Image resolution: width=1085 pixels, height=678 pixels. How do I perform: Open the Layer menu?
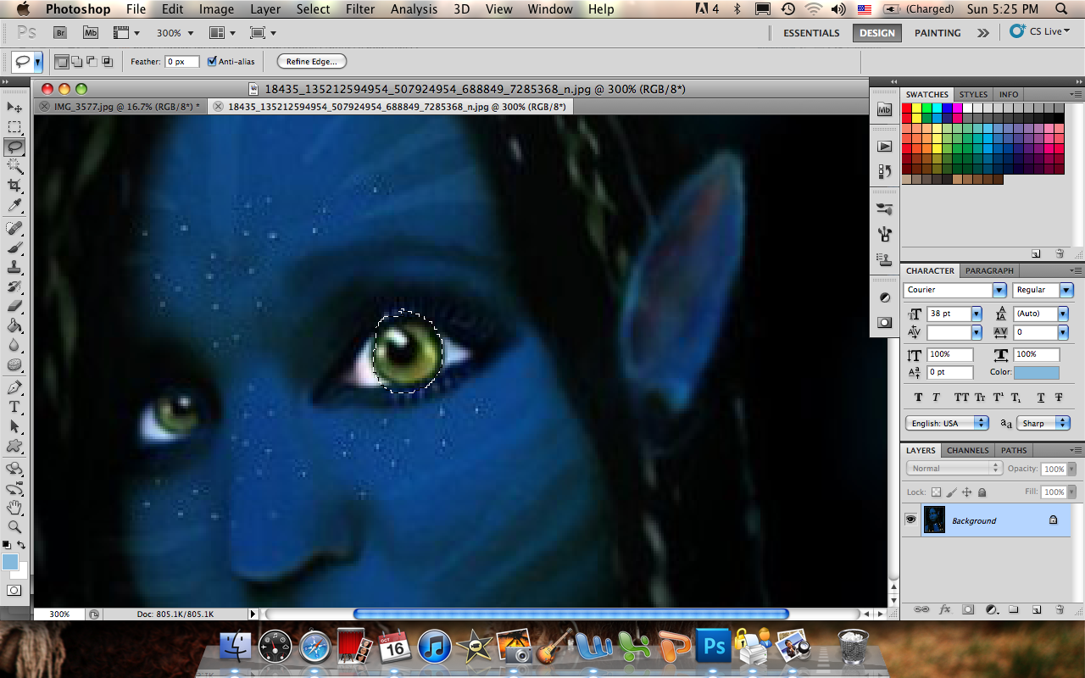point(265,9)
